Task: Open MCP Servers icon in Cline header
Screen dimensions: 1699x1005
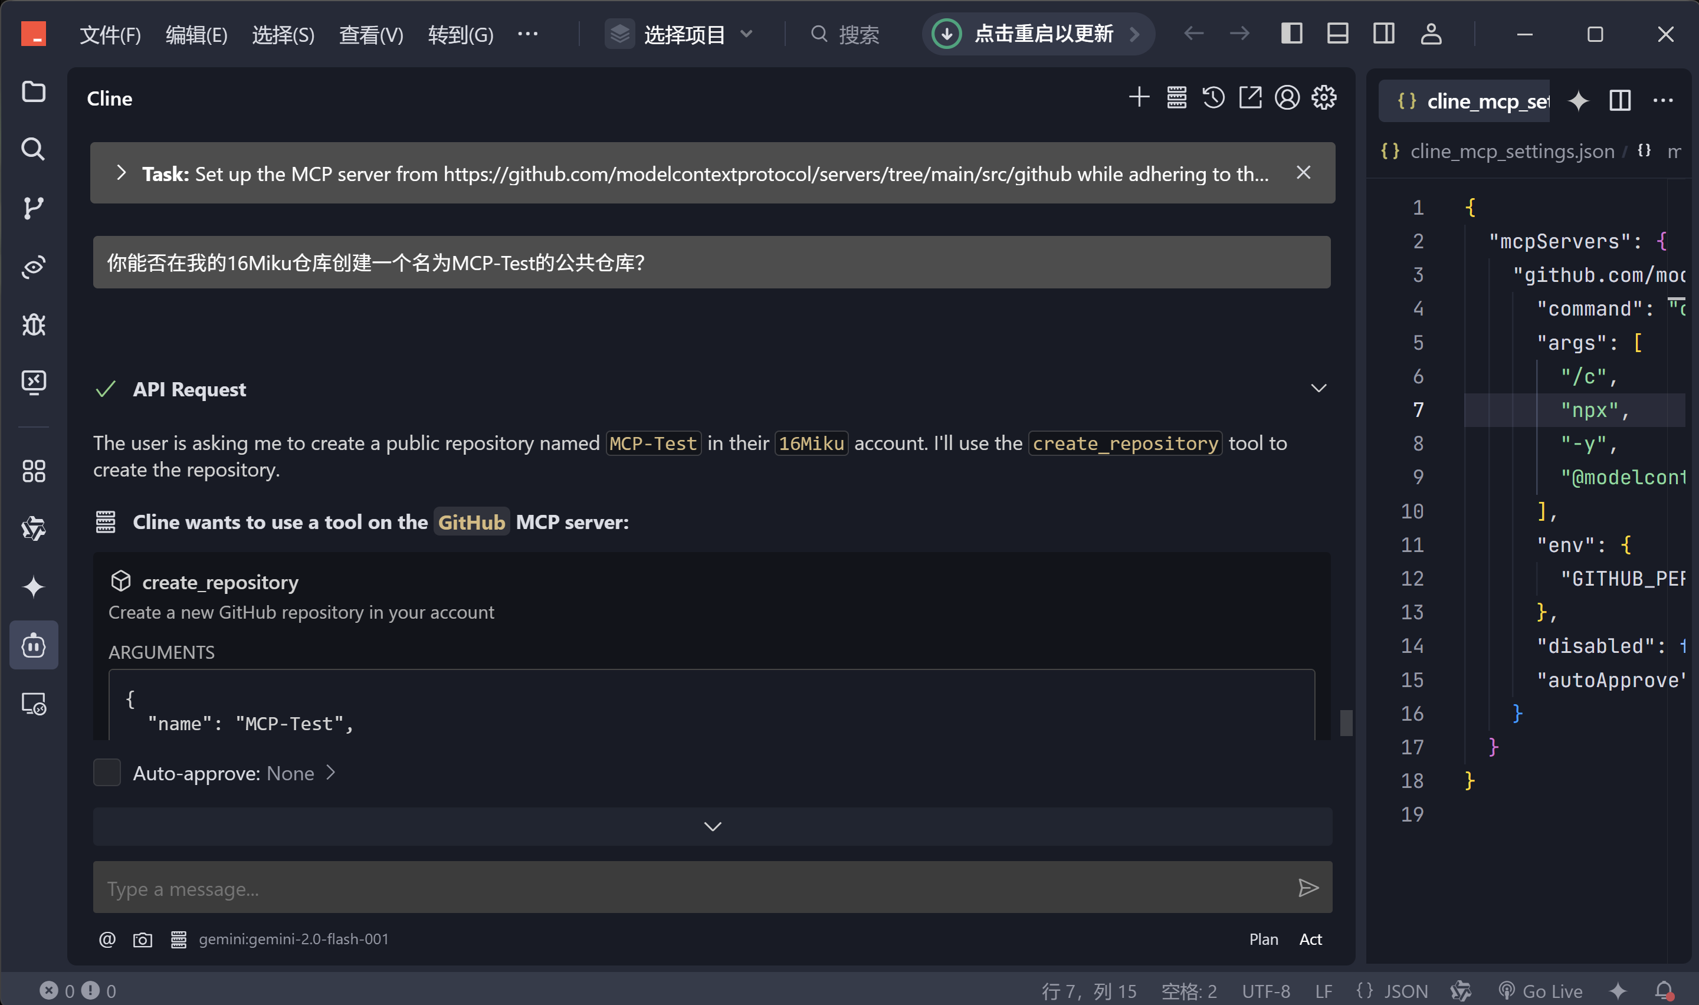Action: (1177, 98)
